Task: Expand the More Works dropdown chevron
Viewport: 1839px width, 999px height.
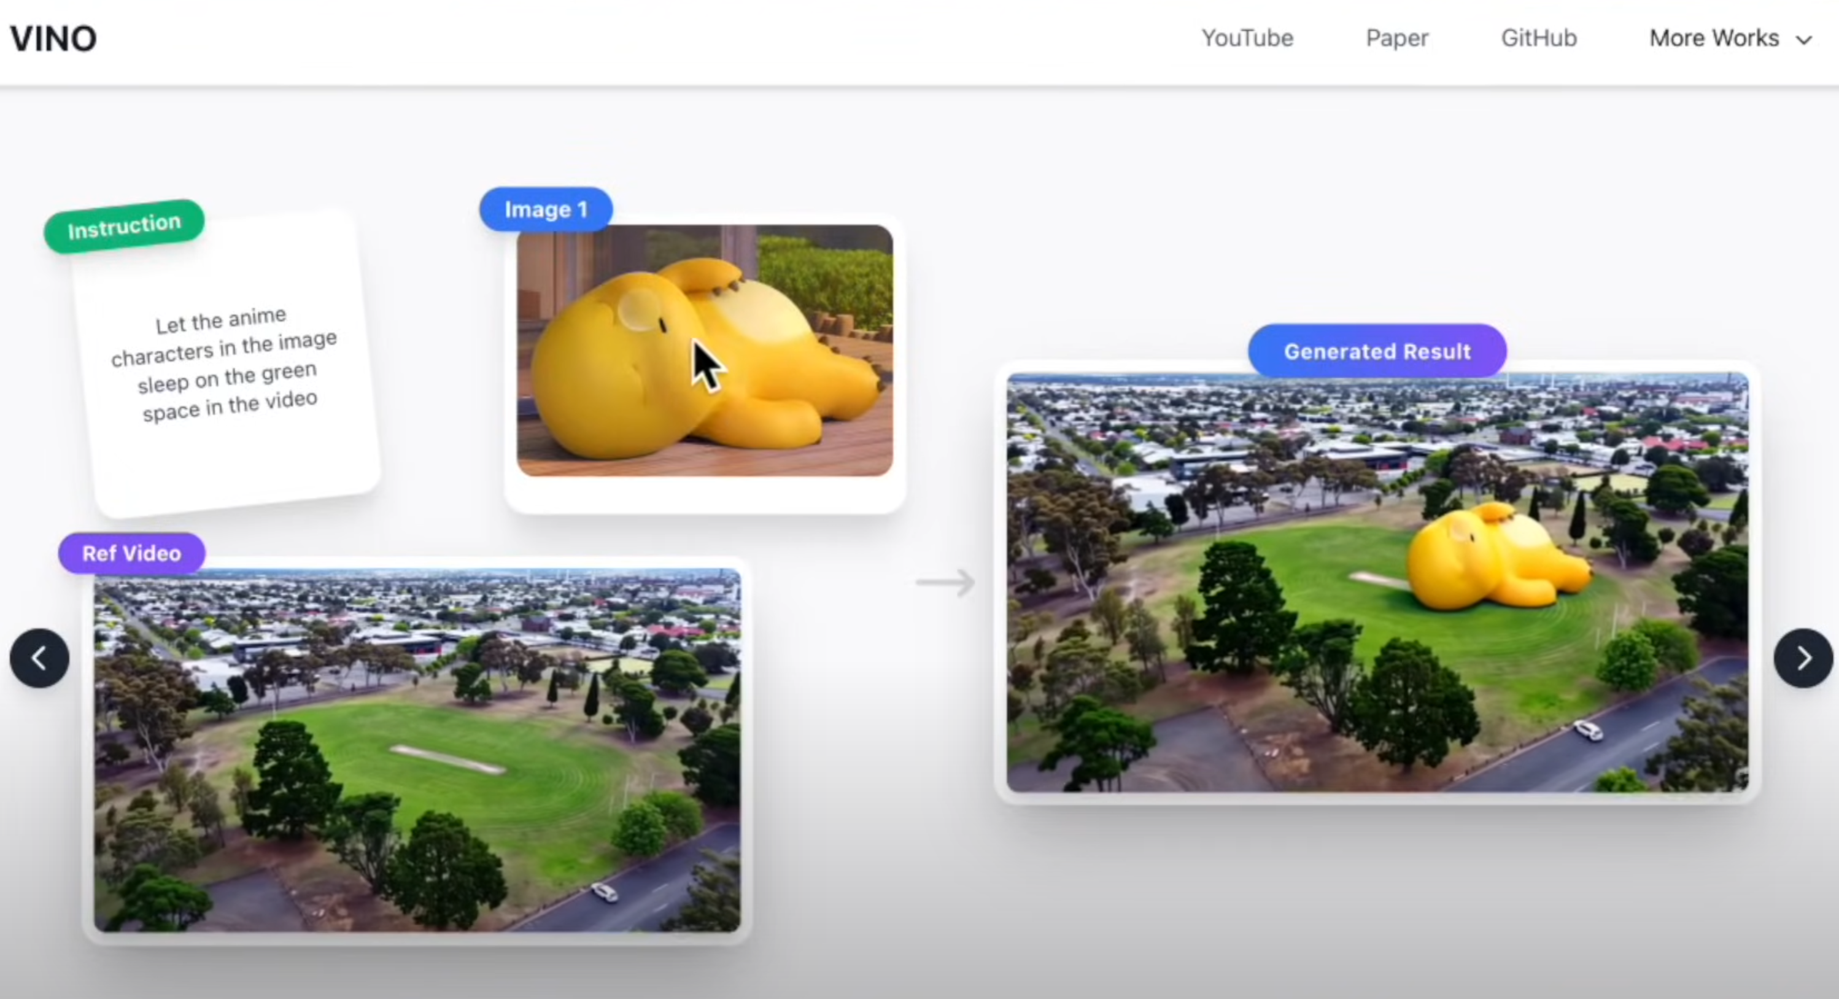Action: click(1804, 40)
